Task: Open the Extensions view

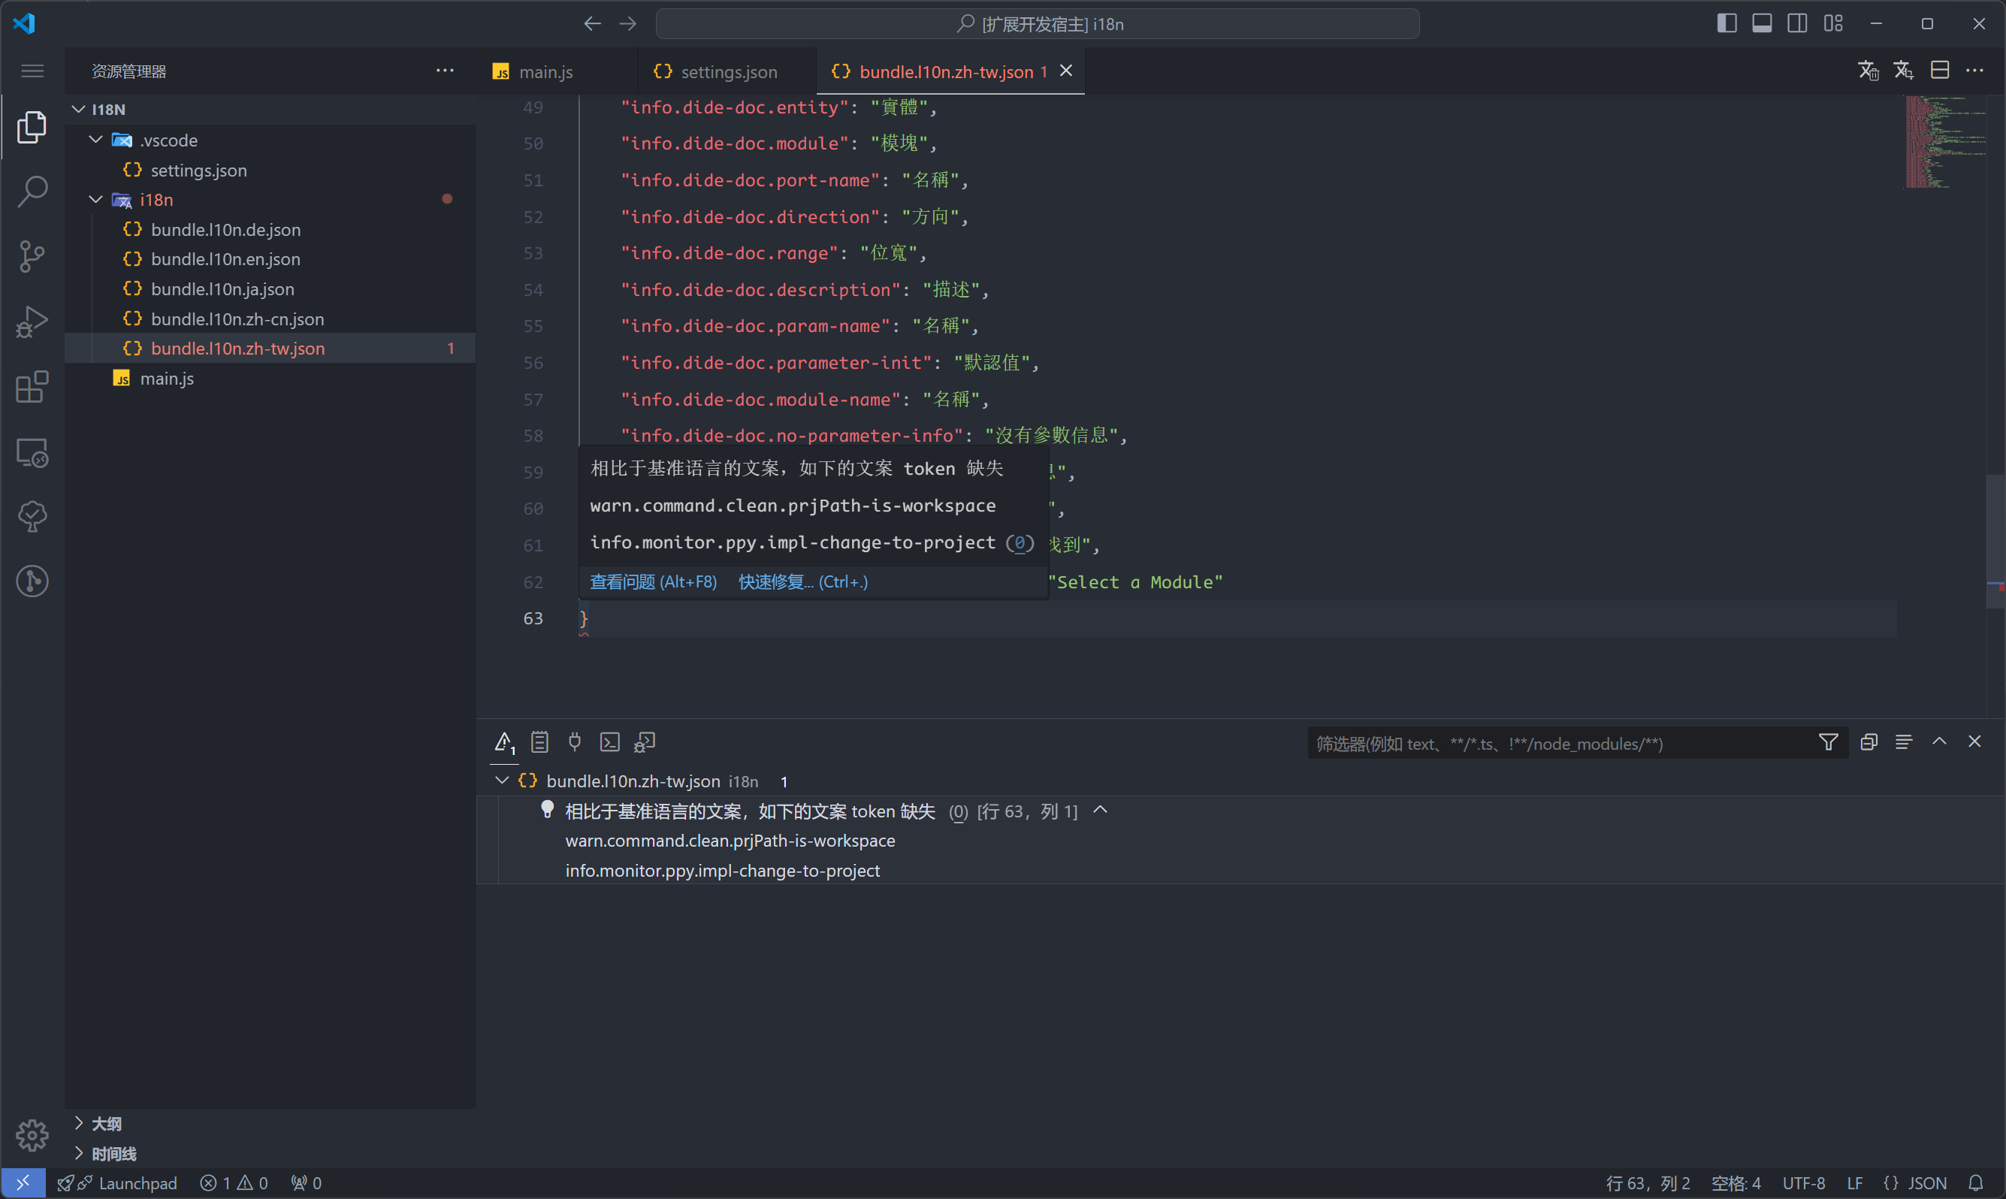Action: pos(32,387)
